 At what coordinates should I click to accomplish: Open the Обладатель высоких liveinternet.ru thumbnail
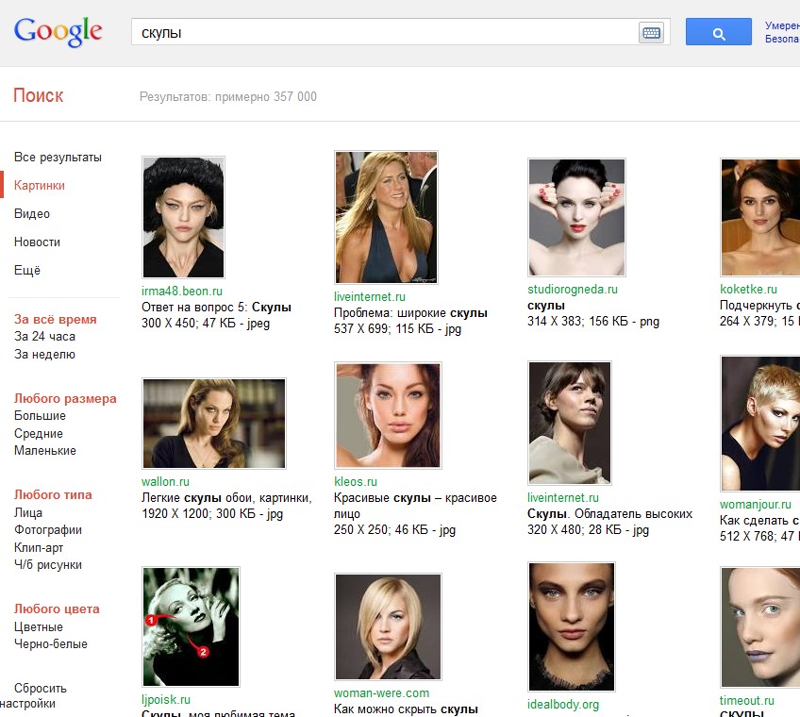(x=570, y=423)
